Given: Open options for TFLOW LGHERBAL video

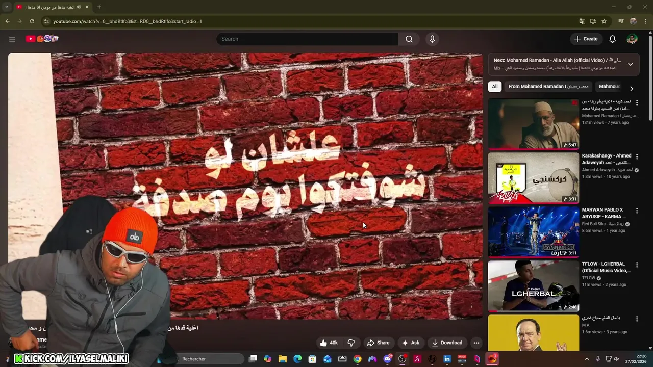Looking at the screenshot, I should click(x=637, y=265).
